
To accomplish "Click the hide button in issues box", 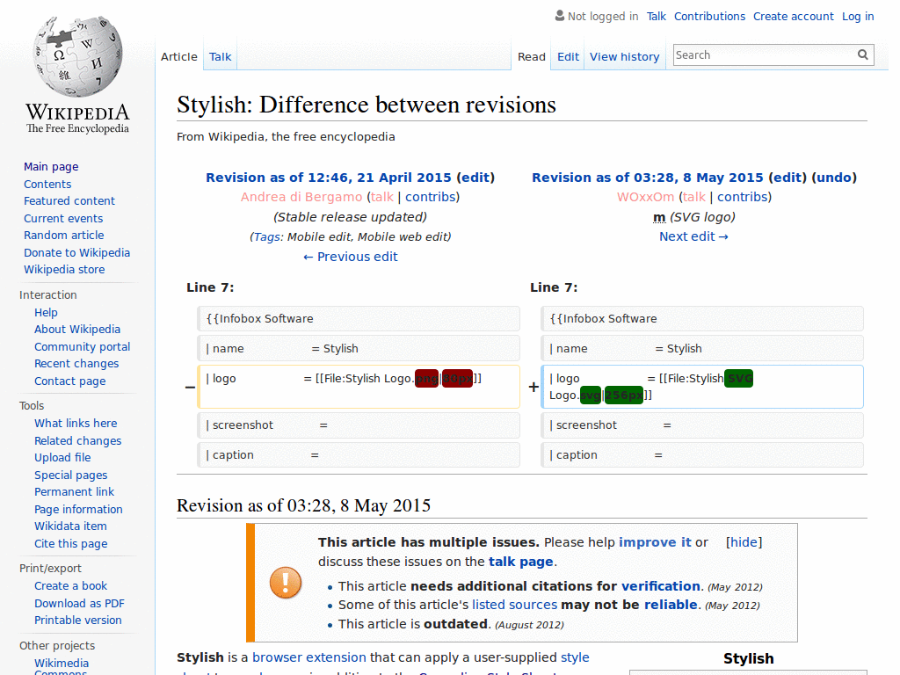I will (744, 542).
